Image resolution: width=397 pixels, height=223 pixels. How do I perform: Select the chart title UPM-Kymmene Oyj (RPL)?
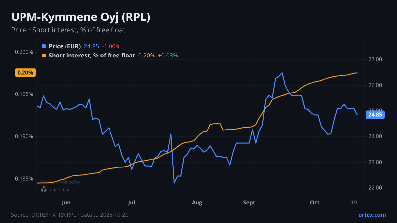[x=81, y=17]
